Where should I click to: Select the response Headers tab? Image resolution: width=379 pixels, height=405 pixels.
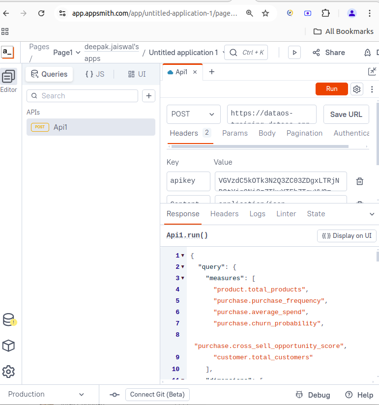point(224,214)
